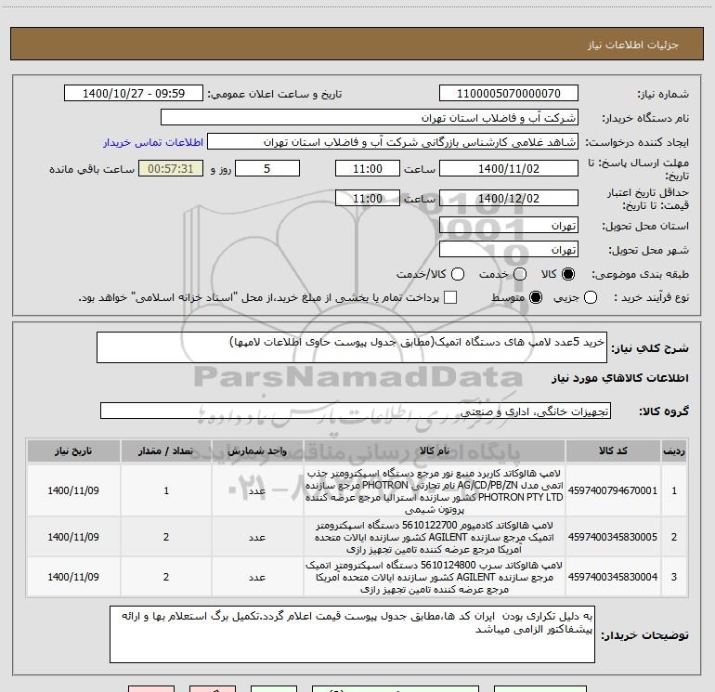Click item code 4597400345830005
This screenshot has width=715, height=692.
(x=613, y=537)
